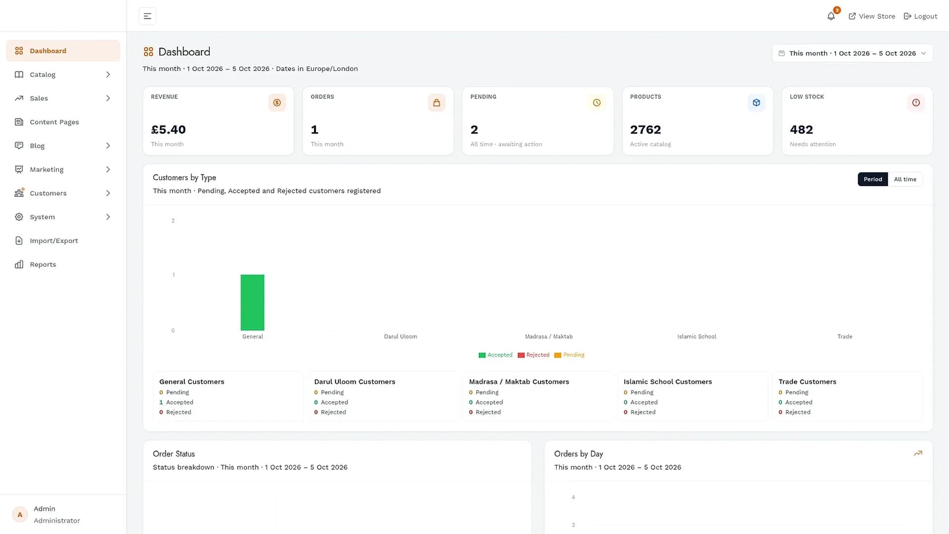Screen dimensions: 949x534
Task: Click the Import/Export file icon
Action: pyautogui.click(x=19, y=241)
